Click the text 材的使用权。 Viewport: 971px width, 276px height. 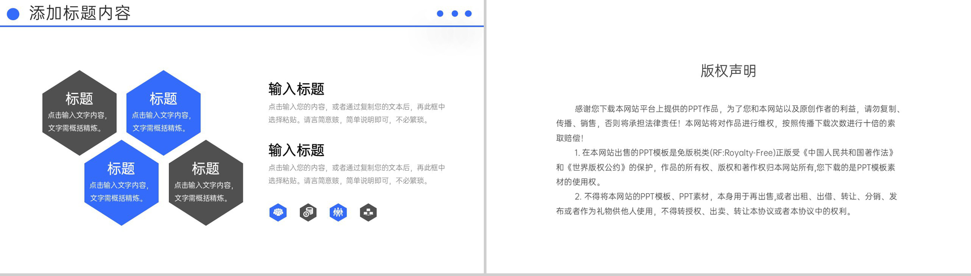[x=579, y=182]
